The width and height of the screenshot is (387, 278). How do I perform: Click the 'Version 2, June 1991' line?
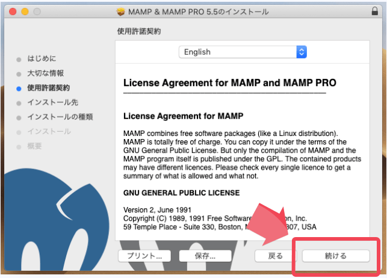tap(157, 209)
